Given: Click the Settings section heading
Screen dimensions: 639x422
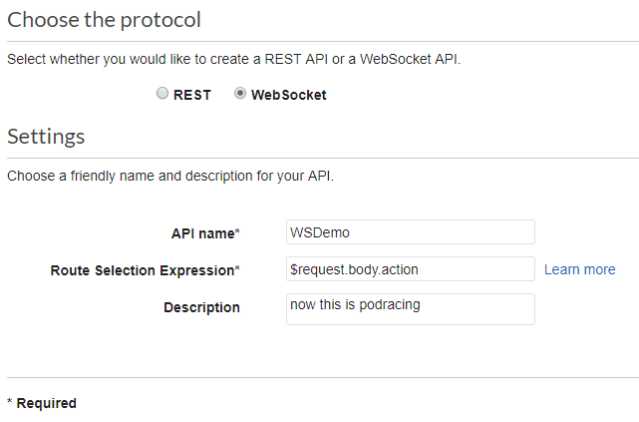Looking at the screenshot, I should tap(46, 137).
